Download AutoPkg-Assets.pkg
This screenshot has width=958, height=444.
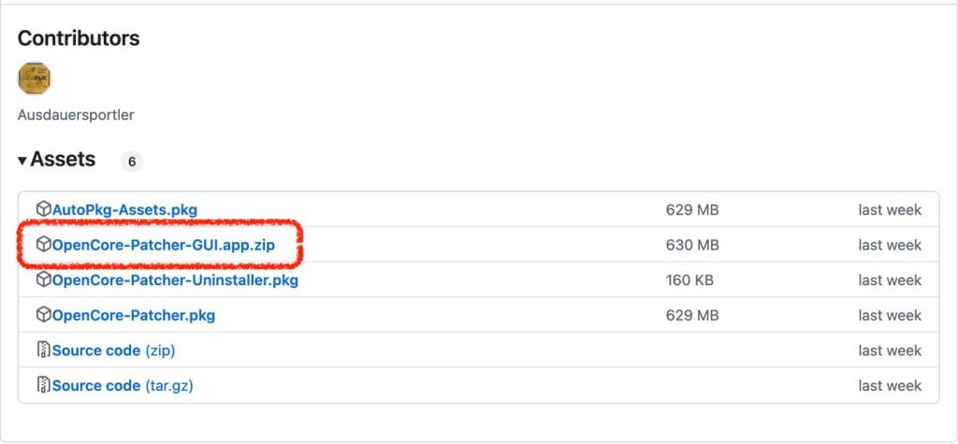124,210
